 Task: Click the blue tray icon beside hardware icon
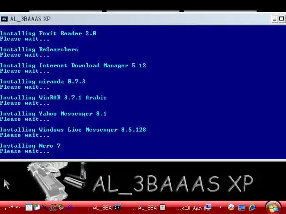(x=70, y=207)
